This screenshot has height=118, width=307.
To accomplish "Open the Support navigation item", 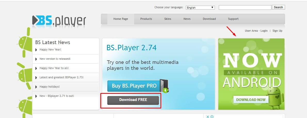I will (233, 19).
